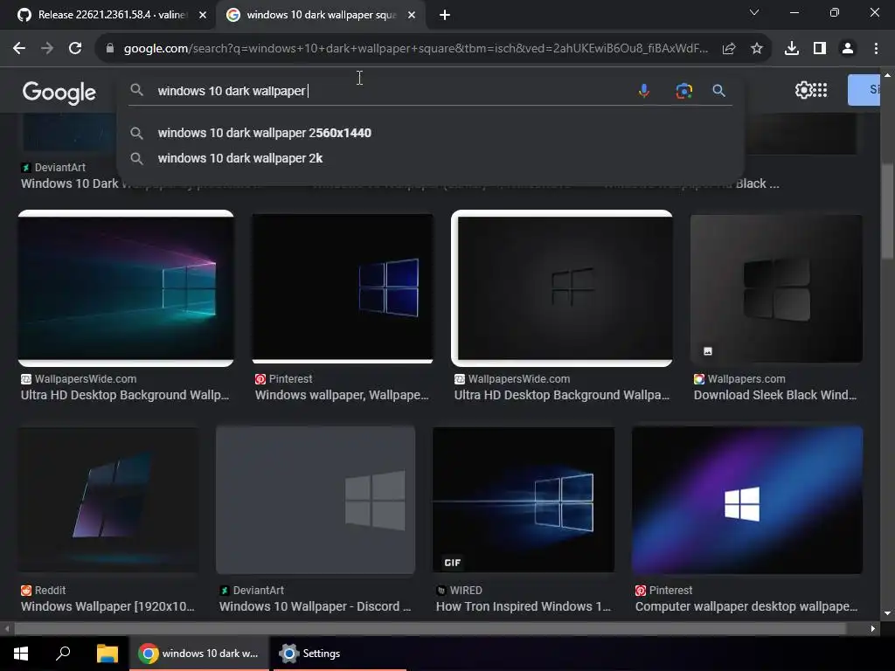Click the vertical page scrollbar thumb
This screenshot has width=895, height=671.
click(887, 211)
